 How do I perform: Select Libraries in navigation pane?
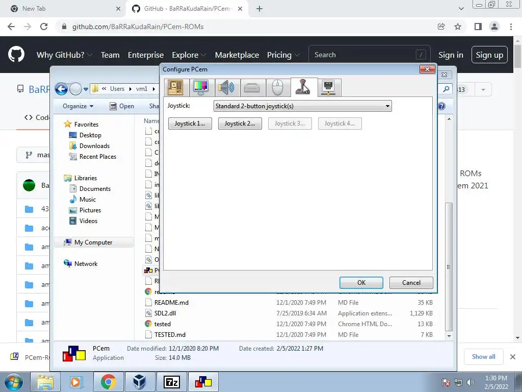tap(85, 178)
